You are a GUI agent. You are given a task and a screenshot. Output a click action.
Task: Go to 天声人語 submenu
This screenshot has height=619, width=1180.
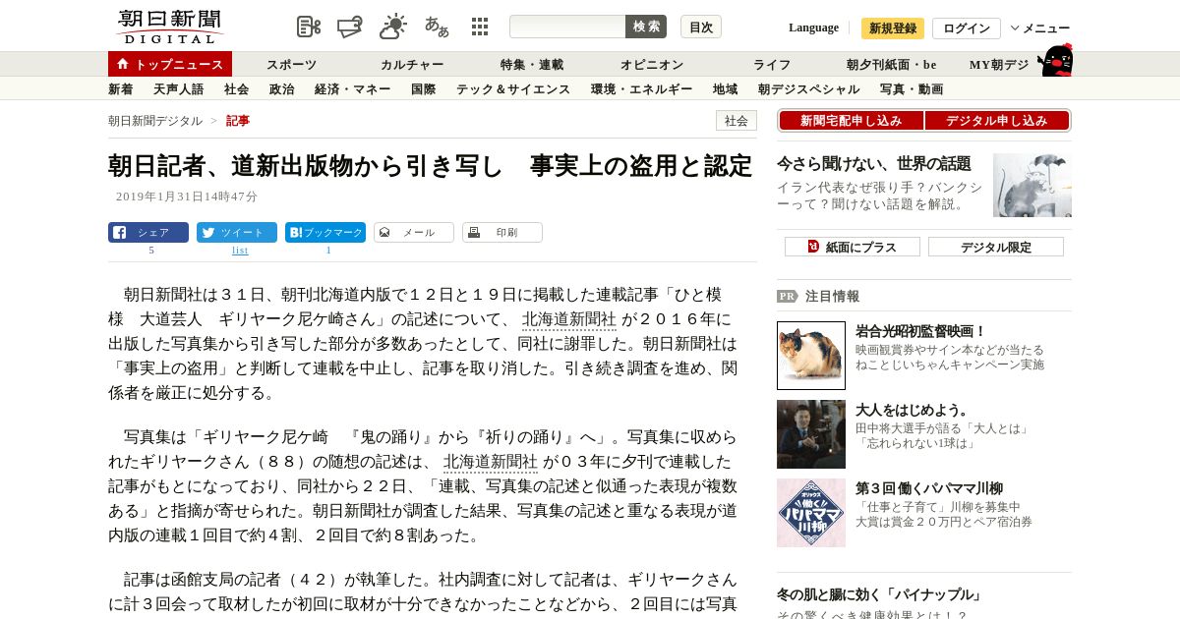point(179,89)
